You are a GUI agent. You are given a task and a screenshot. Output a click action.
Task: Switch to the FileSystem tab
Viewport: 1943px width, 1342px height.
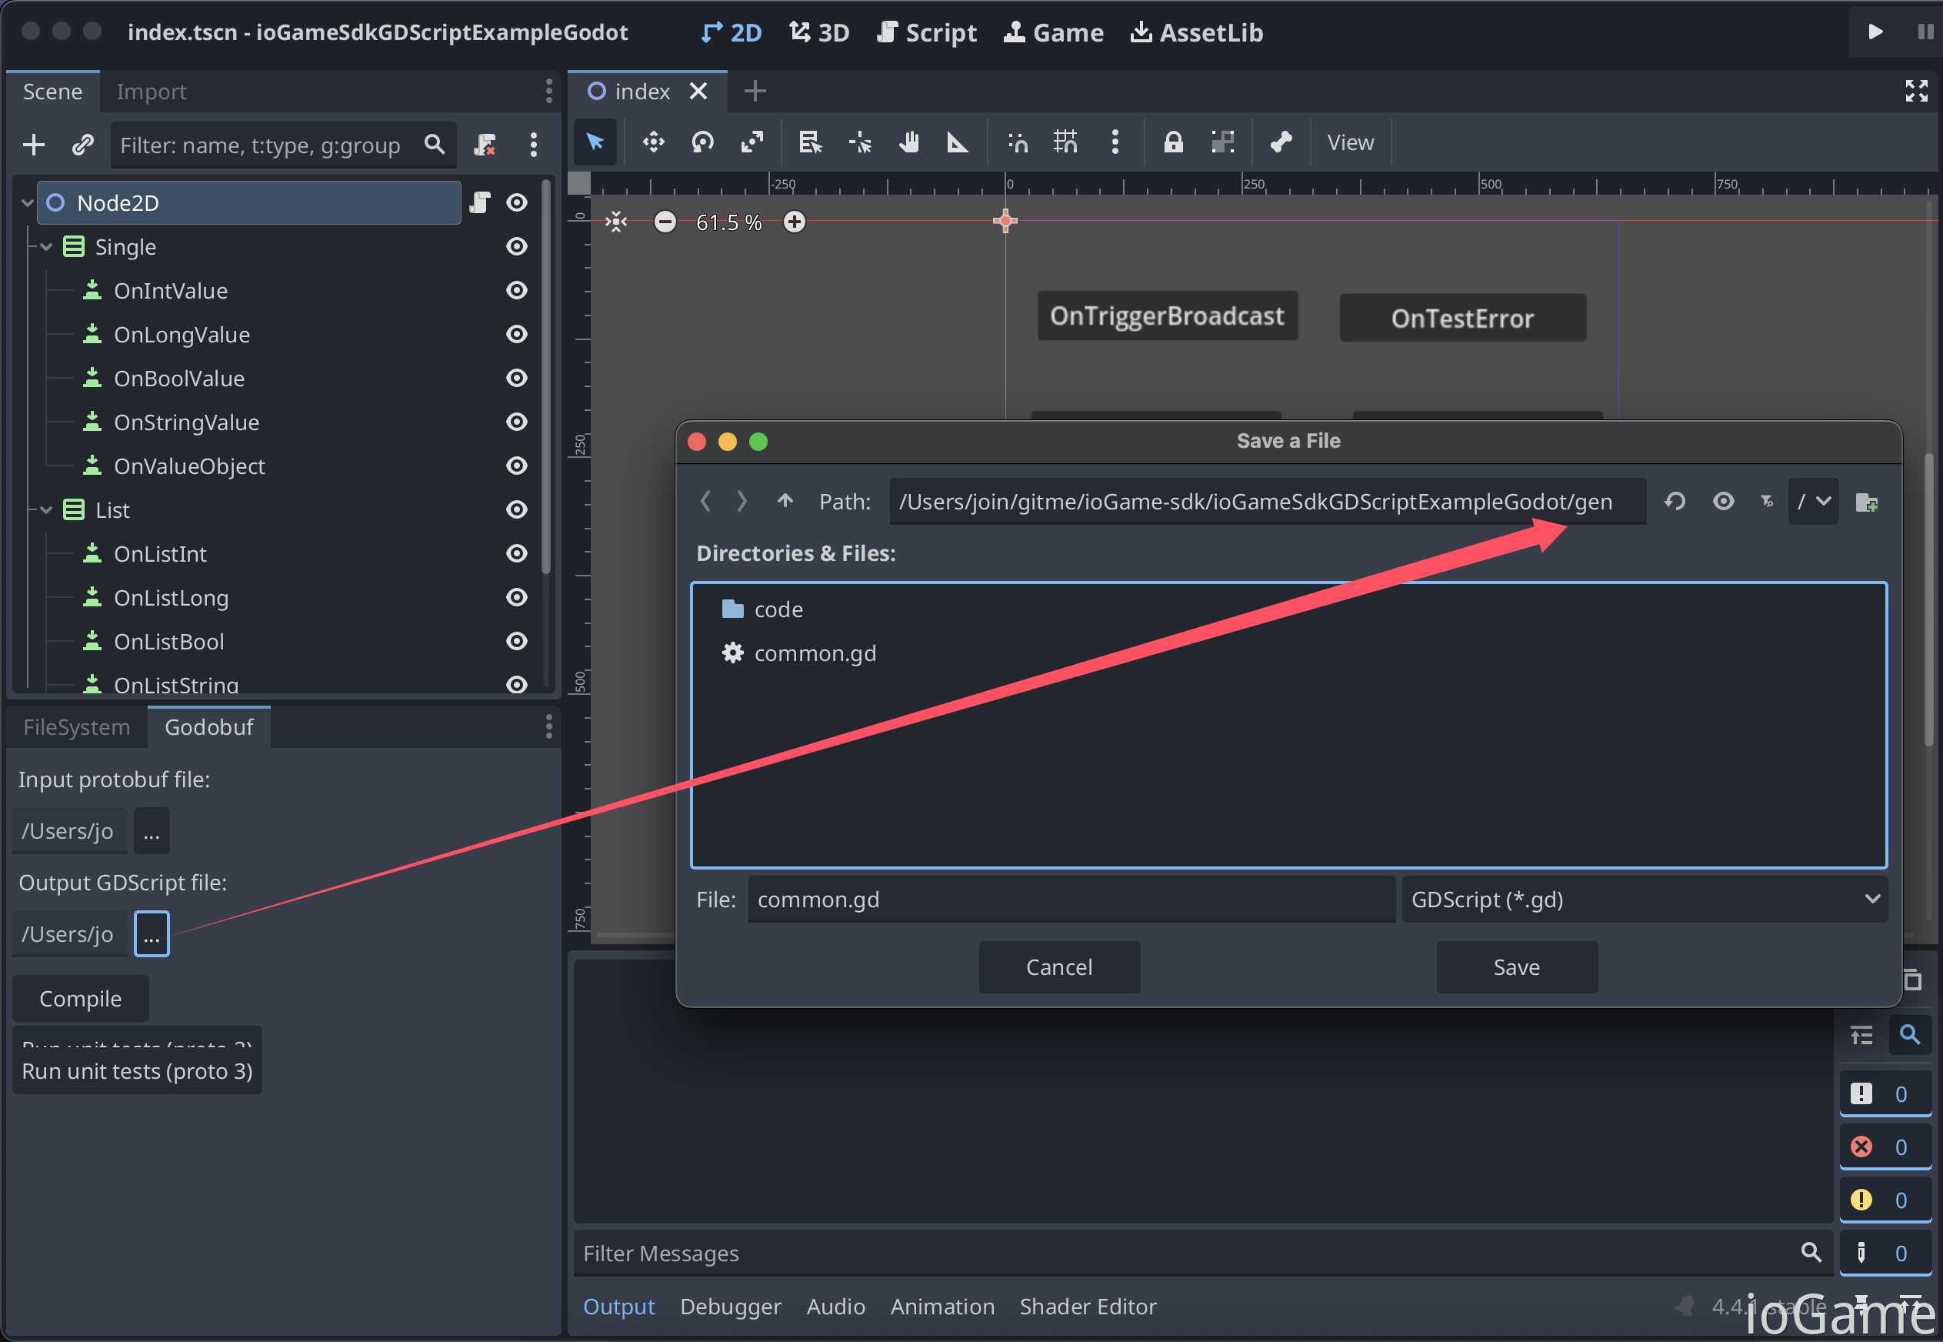[x=76, y=727]
